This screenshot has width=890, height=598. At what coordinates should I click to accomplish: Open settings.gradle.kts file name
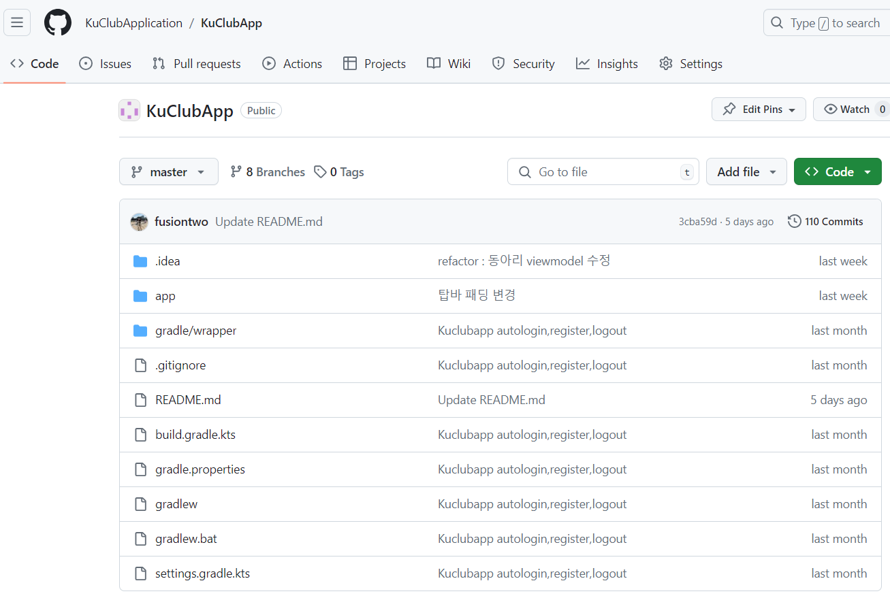tap(202, 574)
